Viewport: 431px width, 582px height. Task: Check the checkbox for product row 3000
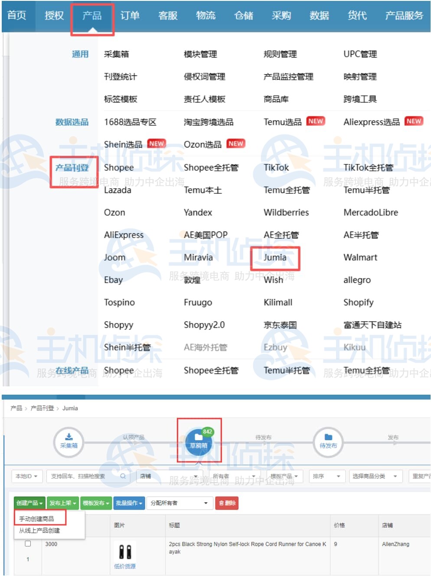[x=28, y=544]
